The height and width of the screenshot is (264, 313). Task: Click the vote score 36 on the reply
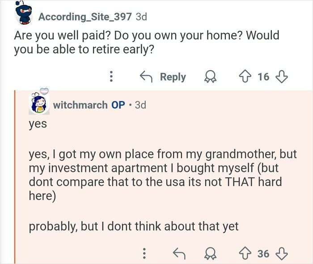click(263, 254)
